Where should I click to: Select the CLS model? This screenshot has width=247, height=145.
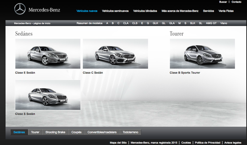point(135,23)
